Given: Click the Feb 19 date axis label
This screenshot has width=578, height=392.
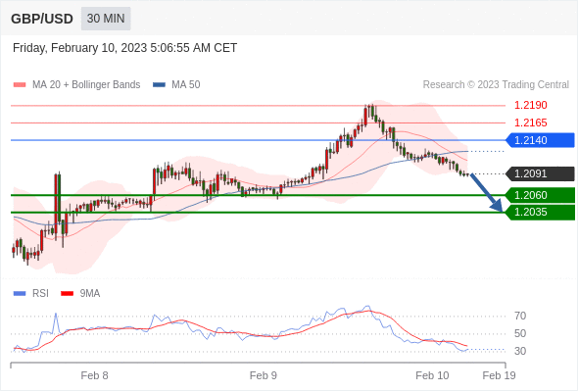Looking at the screenshot, I should (x=499, y=375).
